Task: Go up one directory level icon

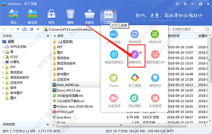Action: [x=25, y=29]
